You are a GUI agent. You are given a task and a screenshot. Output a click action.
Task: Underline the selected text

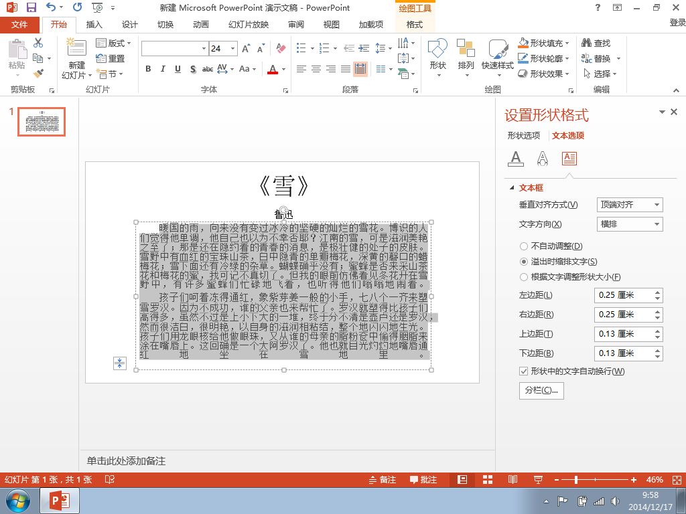[x=178, y=69]
